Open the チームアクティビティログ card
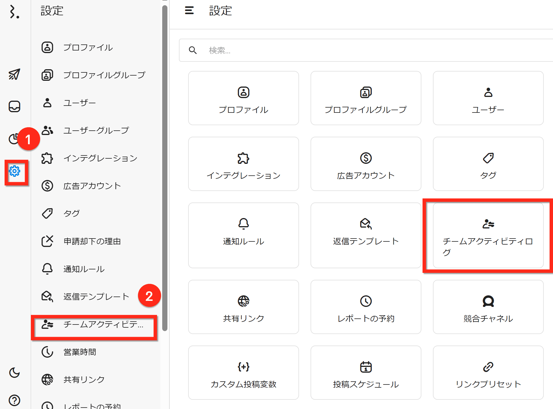 coord(488,235)
